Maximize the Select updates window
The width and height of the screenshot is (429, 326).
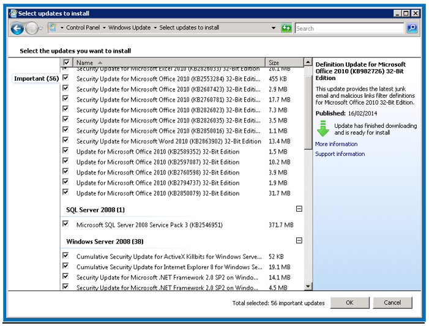click(x=406, y=13)
